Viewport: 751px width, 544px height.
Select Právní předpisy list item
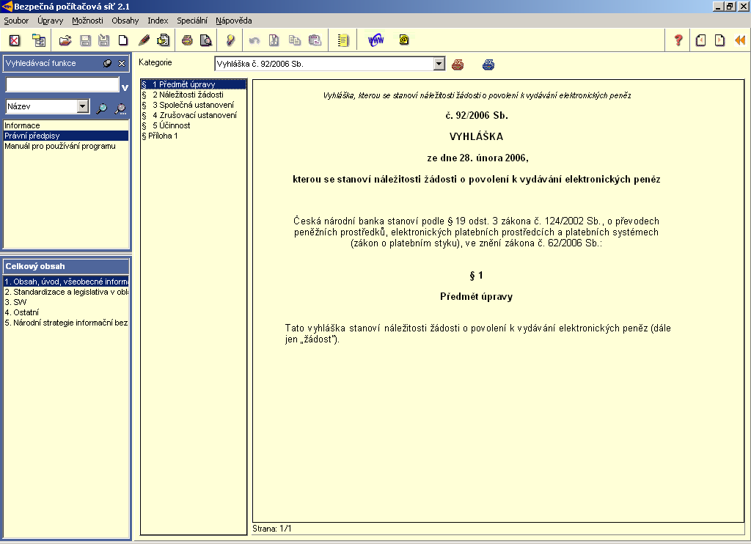66,136
